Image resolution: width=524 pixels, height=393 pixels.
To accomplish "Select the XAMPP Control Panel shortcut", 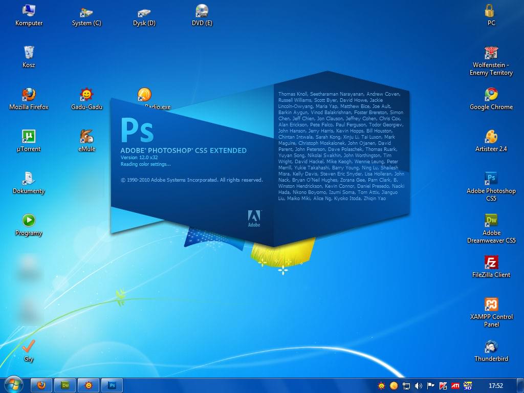I will point(491,313).
